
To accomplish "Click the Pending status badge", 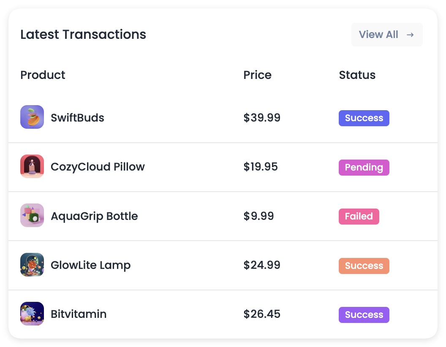I will pos(364,168).
